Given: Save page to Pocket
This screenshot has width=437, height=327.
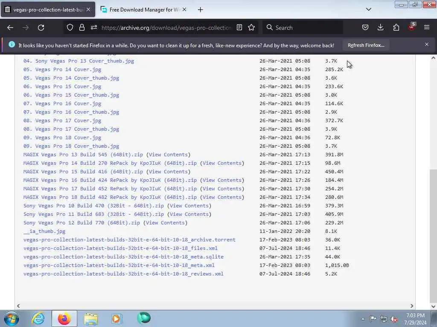Looking at the screenshot, I should (x=365, y=28).
